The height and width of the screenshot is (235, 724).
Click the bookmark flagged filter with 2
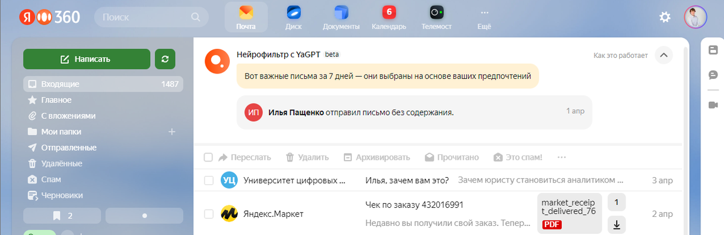62,215
